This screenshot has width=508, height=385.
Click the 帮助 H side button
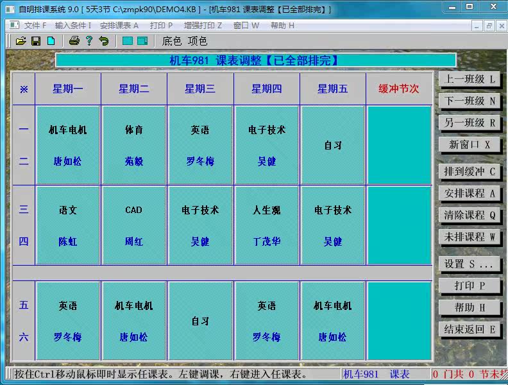pyautogui.click(x=470, y=307)
